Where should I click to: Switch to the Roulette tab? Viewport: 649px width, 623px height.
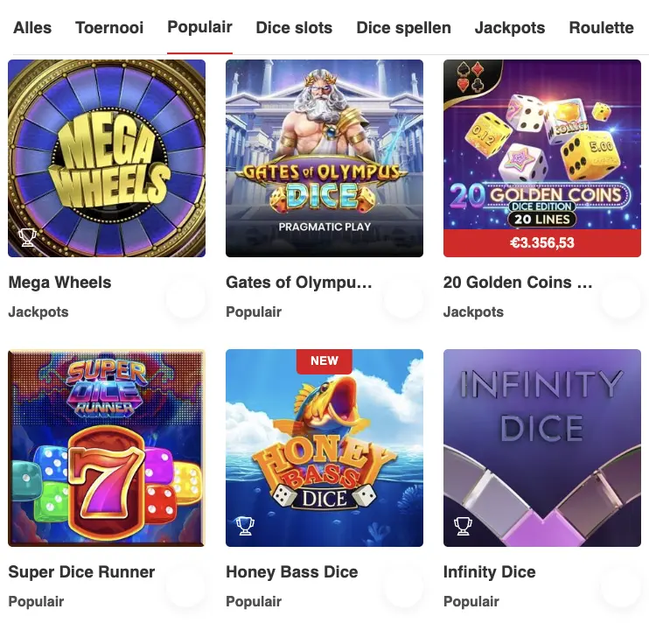601,28
